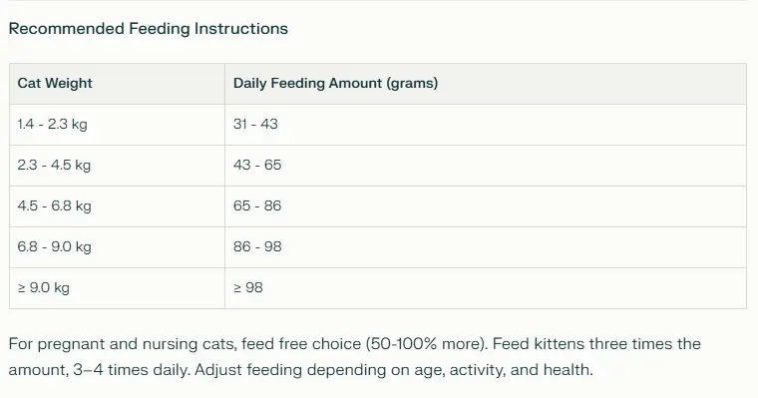This screenshot has width=758, height=398.
Task: Click the pregnant and nursing cats text
Action: coord(137,344)
